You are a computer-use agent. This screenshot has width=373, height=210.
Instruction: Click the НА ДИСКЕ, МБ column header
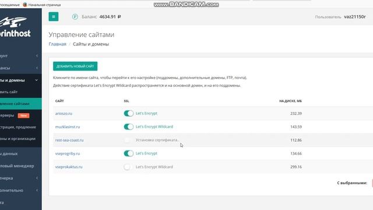(290, 101)
